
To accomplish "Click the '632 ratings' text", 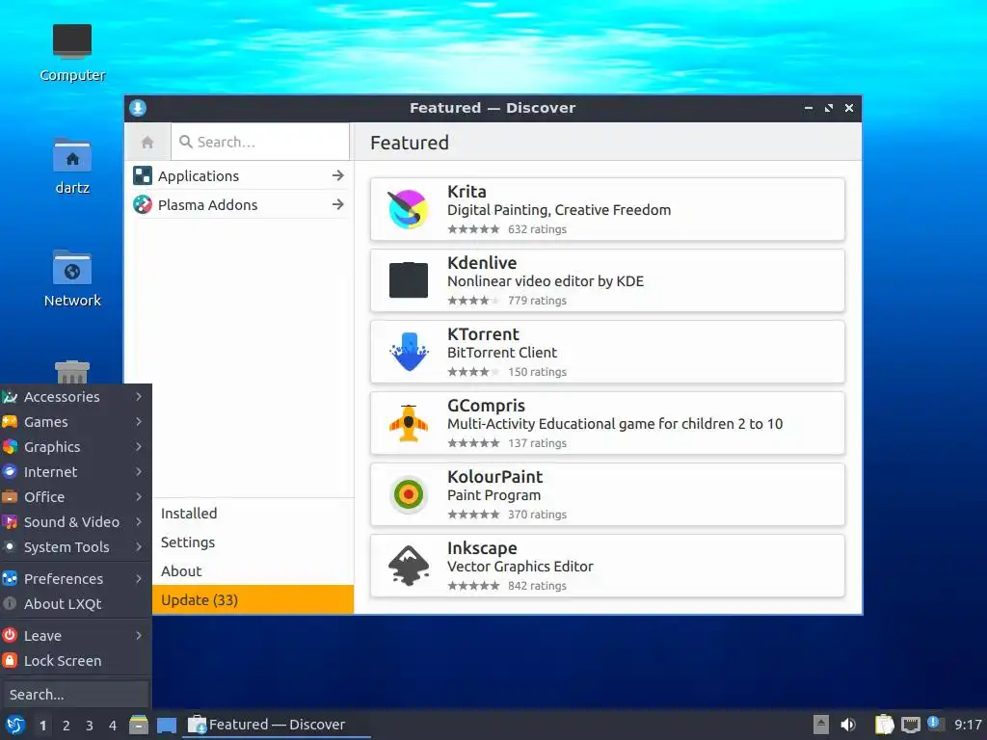I will [537, 229].
